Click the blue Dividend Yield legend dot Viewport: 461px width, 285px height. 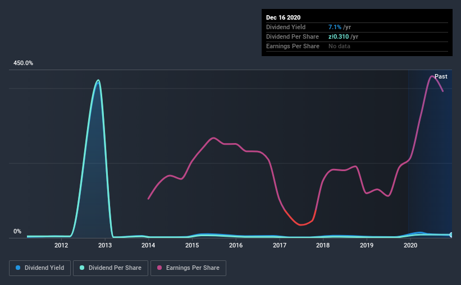click(x=18, y=268)
